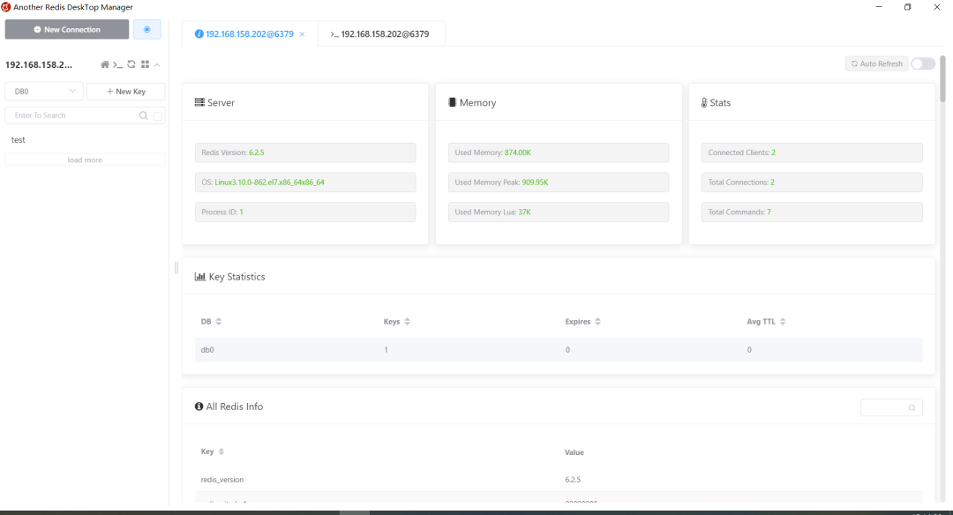
Task: Open settings via the blue gear button
Action: click(147, 29)
